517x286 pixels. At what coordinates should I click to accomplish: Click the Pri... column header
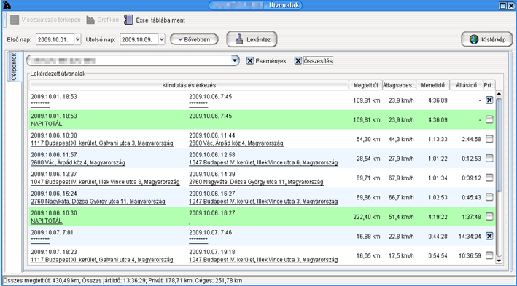click(x=489, y=85)
